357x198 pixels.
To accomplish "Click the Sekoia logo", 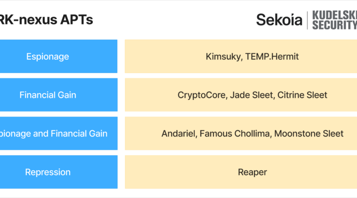I will [x=279, y=20].
